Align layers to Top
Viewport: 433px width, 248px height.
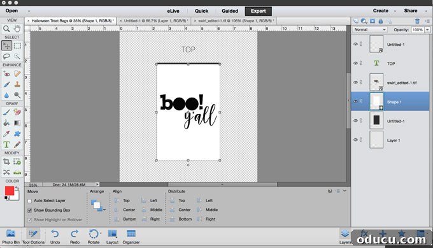[x=122, y=200]
